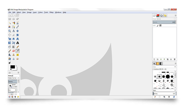Open Tool Options configure tab menu
Screen dimensions: 186x112
point(18,72)
